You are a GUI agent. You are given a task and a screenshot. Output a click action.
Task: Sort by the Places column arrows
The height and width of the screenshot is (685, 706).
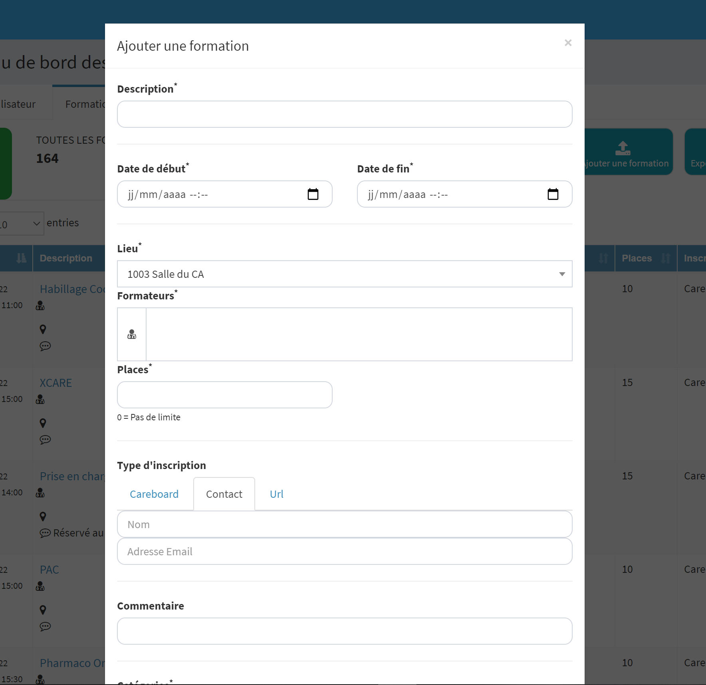click(x=666, y=258)
